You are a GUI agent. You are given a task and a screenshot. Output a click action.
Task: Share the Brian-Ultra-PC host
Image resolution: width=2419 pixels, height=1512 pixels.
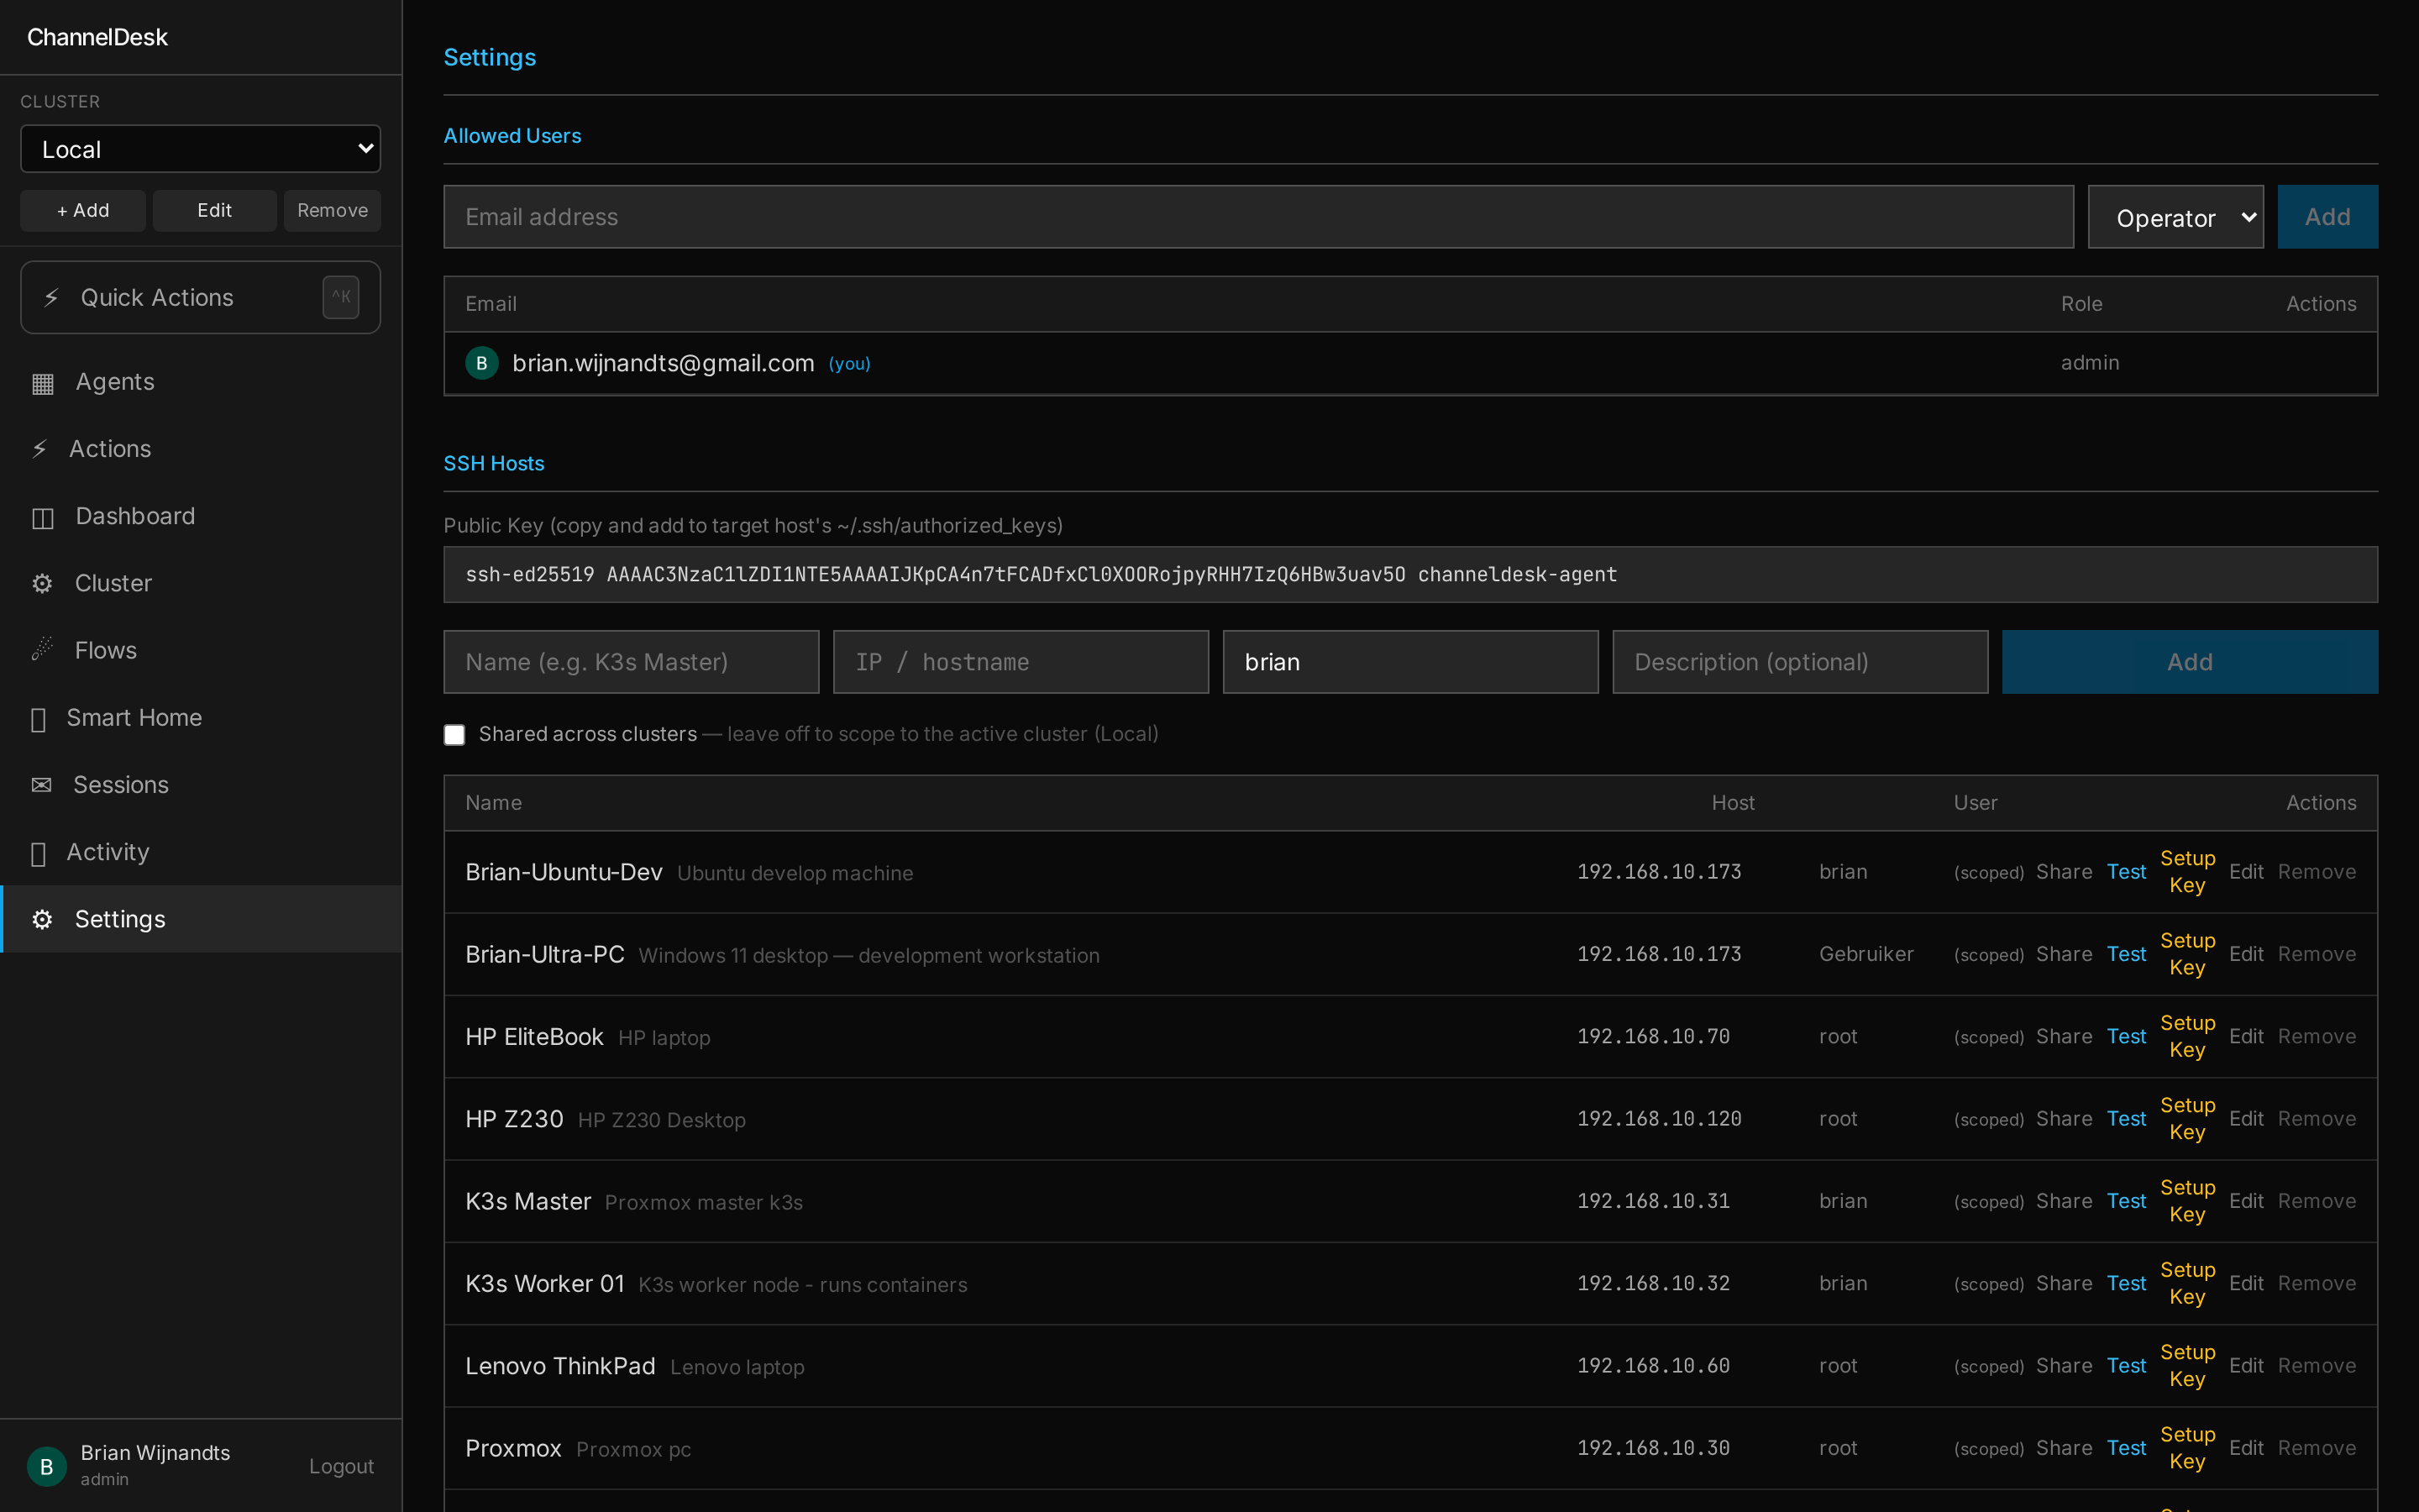pos(2065,954)
